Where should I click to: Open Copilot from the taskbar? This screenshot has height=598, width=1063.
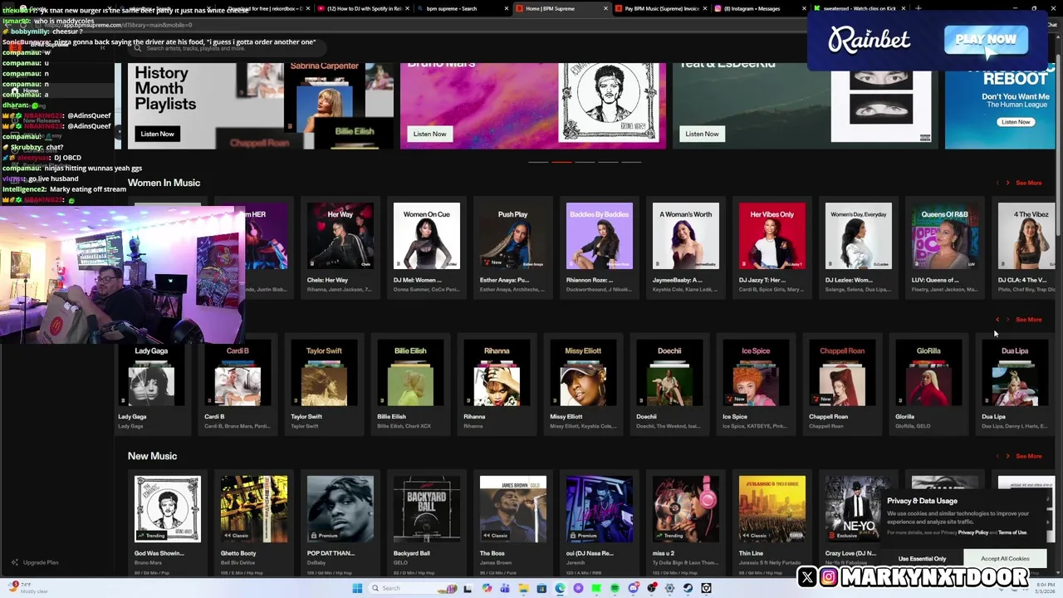(x=487, y=588)
